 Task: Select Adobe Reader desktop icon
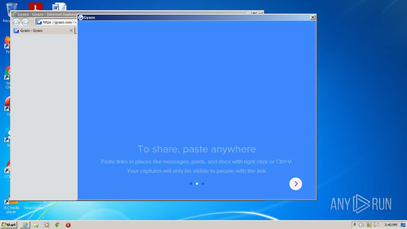pos(35,7)
